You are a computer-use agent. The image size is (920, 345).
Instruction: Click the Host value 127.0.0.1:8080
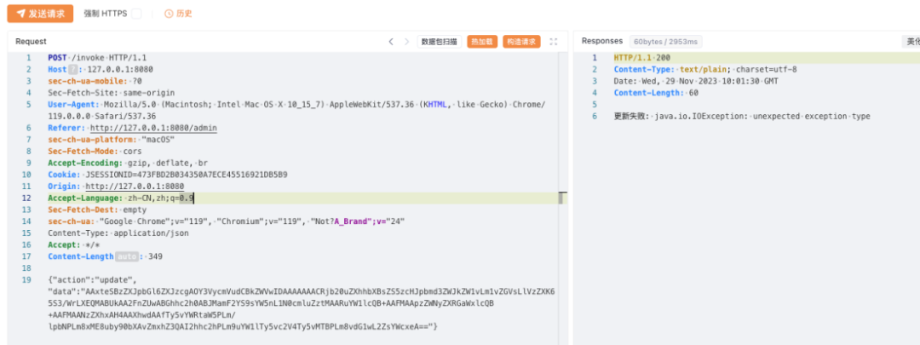coord(120,69)
